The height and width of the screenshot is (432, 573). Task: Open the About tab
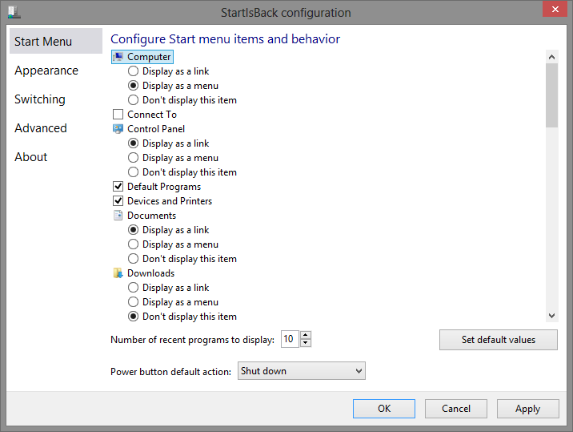coord(31,157)
